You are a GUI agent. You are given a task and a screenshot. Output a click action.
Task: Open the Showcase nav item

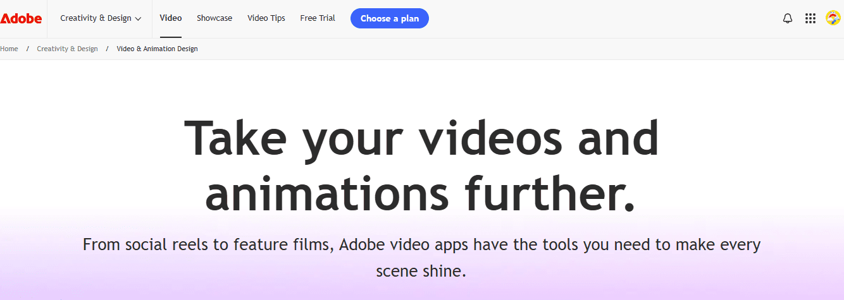click(214, 18)
